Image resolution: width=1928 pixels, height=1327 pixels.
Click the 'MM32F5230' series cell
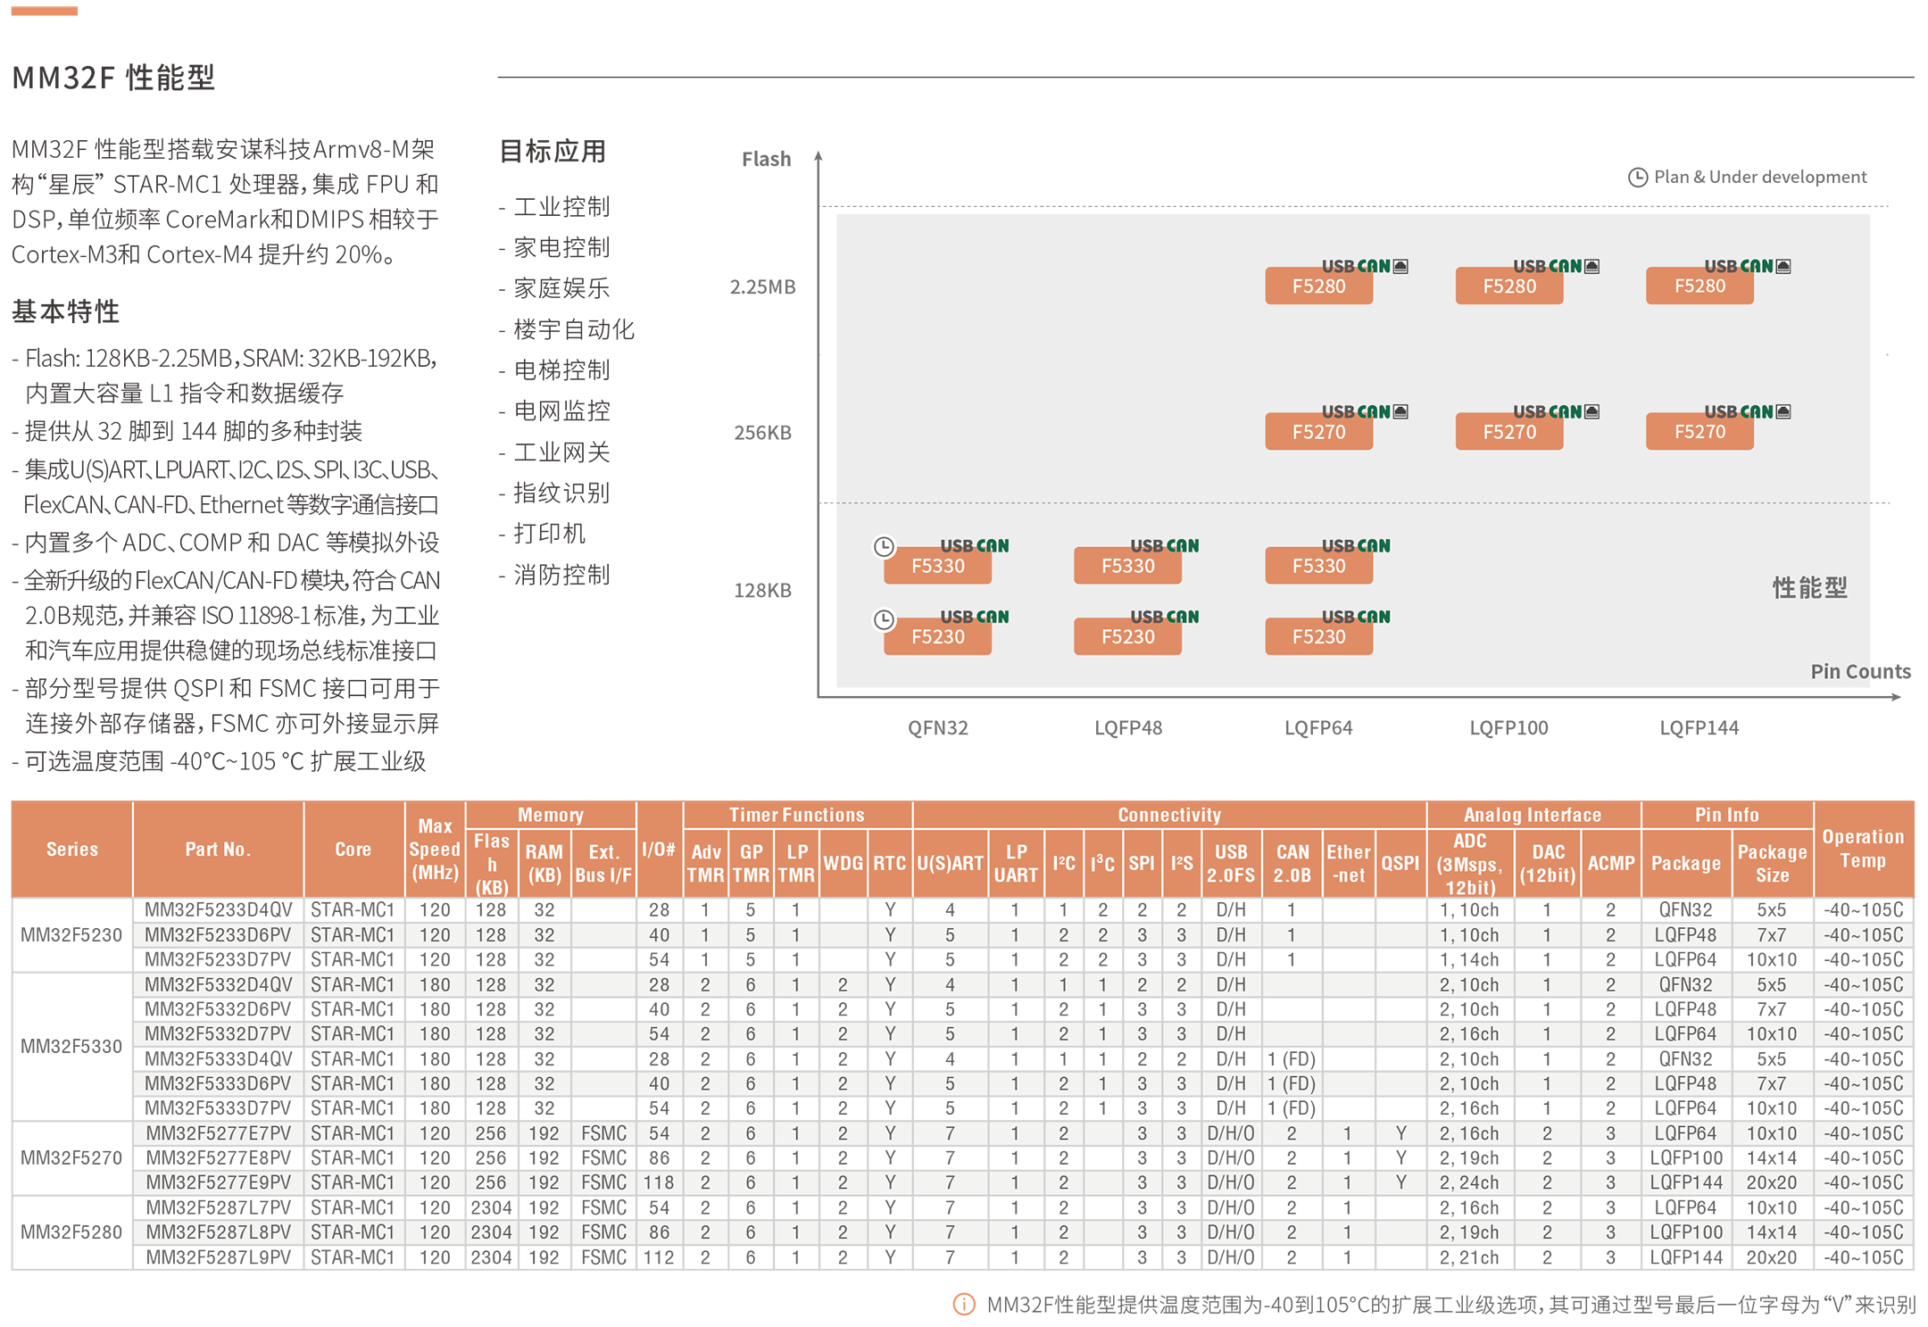(x=71, y=935)
